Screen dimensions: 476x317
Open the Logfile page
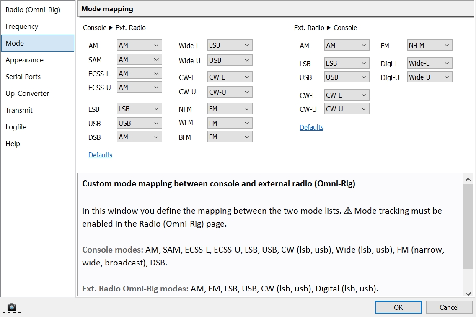(x=16, y=127)
